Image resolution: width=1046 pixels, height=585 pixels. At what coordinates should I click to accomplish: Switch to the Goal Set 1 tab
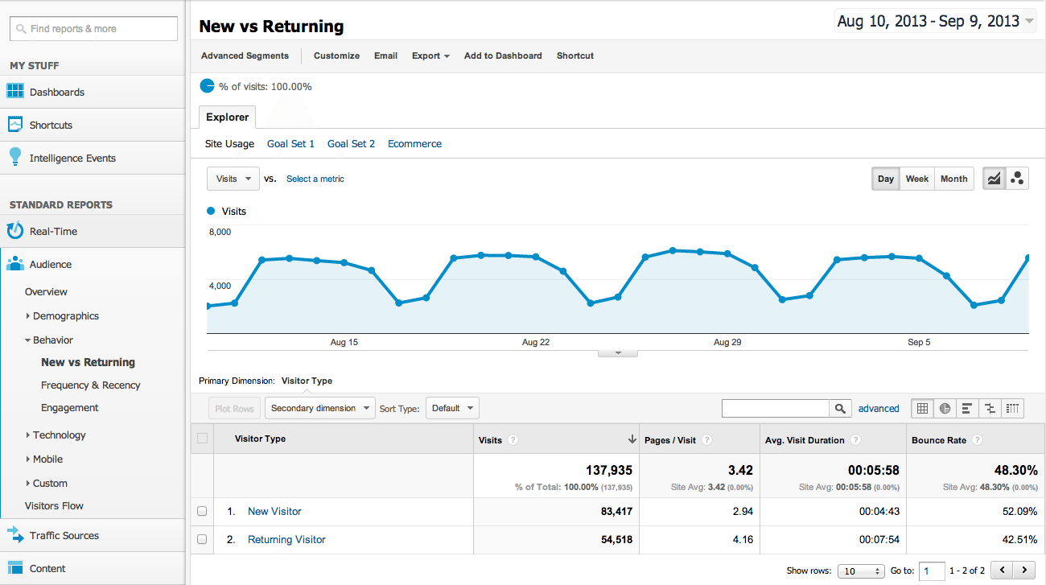290,144
